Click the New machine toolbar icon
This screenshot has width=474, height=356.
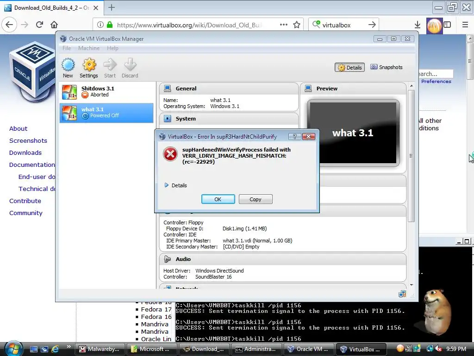tap(68, 68)
